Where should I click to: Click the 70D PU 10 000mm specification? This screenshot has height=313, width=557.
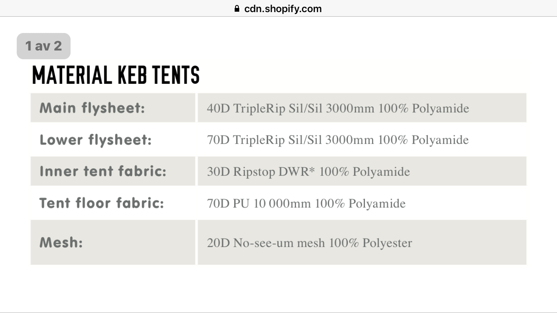pyautogui.click(x=306, y=204)
